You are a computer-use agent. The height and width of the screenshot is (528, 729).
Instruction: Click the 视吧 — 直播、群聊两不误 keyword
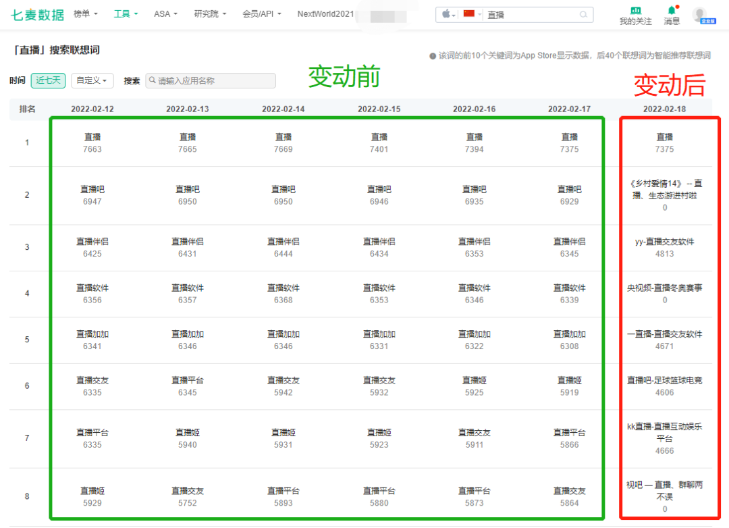coord(664,492)
